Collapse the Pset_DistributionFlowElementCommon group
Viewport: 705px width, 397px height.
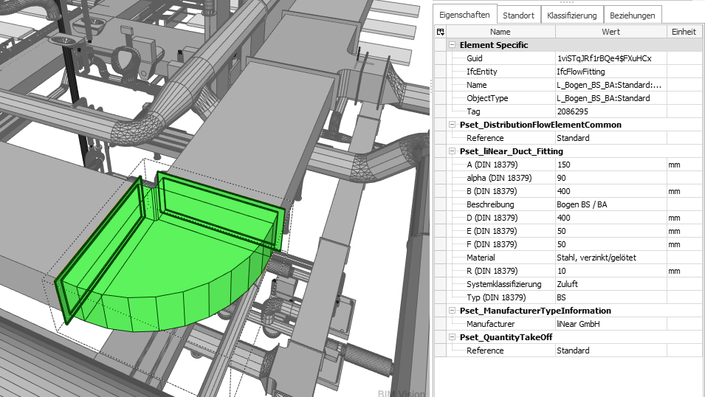(x=452, y=125)
